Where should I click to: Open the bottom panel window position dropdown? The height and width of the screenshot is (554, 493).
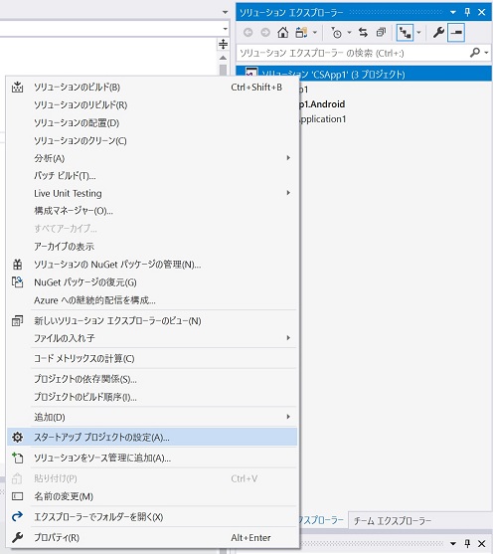point(453,543)
